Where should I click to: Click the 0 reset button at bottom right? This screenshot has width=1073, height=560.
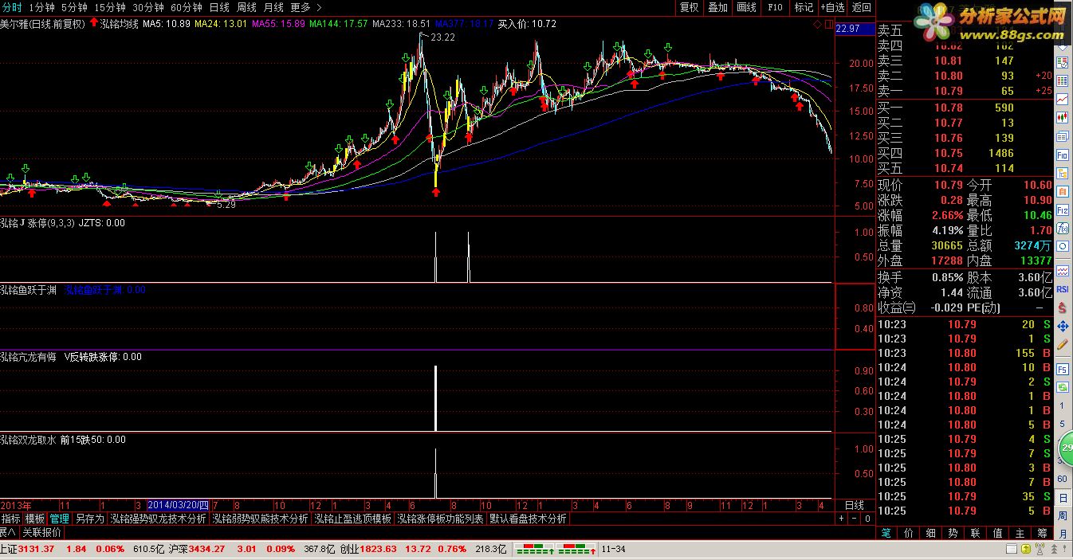tap(867, 519)
